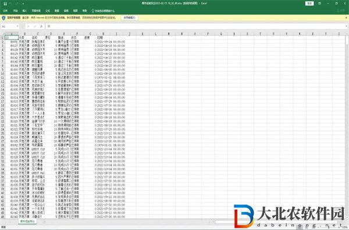Click the Name Box showing A1

click(9, 26)
